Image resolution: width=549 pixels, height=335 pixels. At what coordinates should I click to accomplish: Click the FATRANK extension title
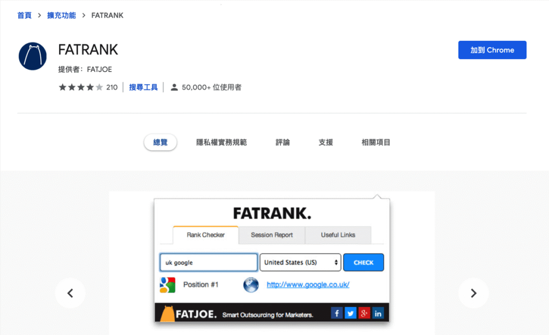(x=88, y=50)
